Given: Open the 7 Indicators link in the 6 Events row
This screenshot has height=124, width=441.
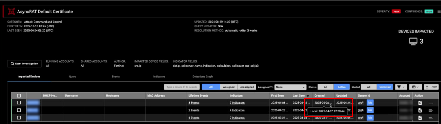Looking at the screenshot, I should (x=237, y=118).
